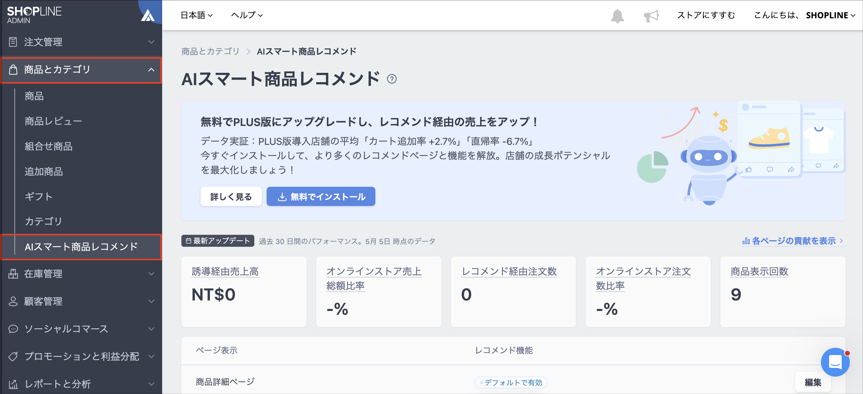Viewport: 863px width, 394px height.
Task: Click the オンラインストア売上総額比率 metric label
Action: click(x=374, y=278)
